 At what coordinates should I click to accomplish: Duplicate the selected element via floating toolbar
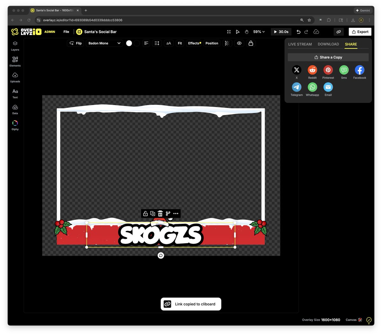152,213
